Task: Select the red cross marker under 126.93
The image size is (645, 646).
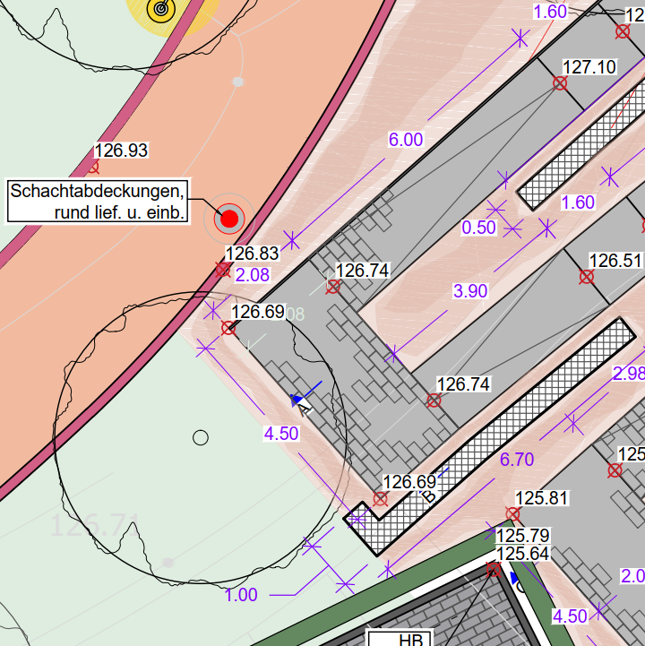Action: tap(93, 167)
